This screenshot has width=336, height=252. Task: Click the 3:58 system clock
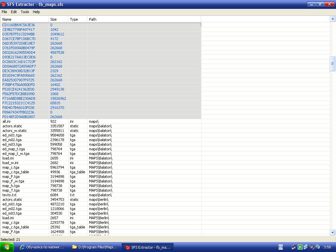click(x=327, y=247)
